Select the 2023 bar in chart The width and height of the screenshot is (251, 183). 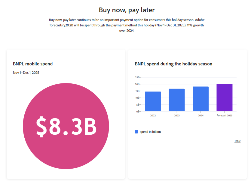[177, 100]
